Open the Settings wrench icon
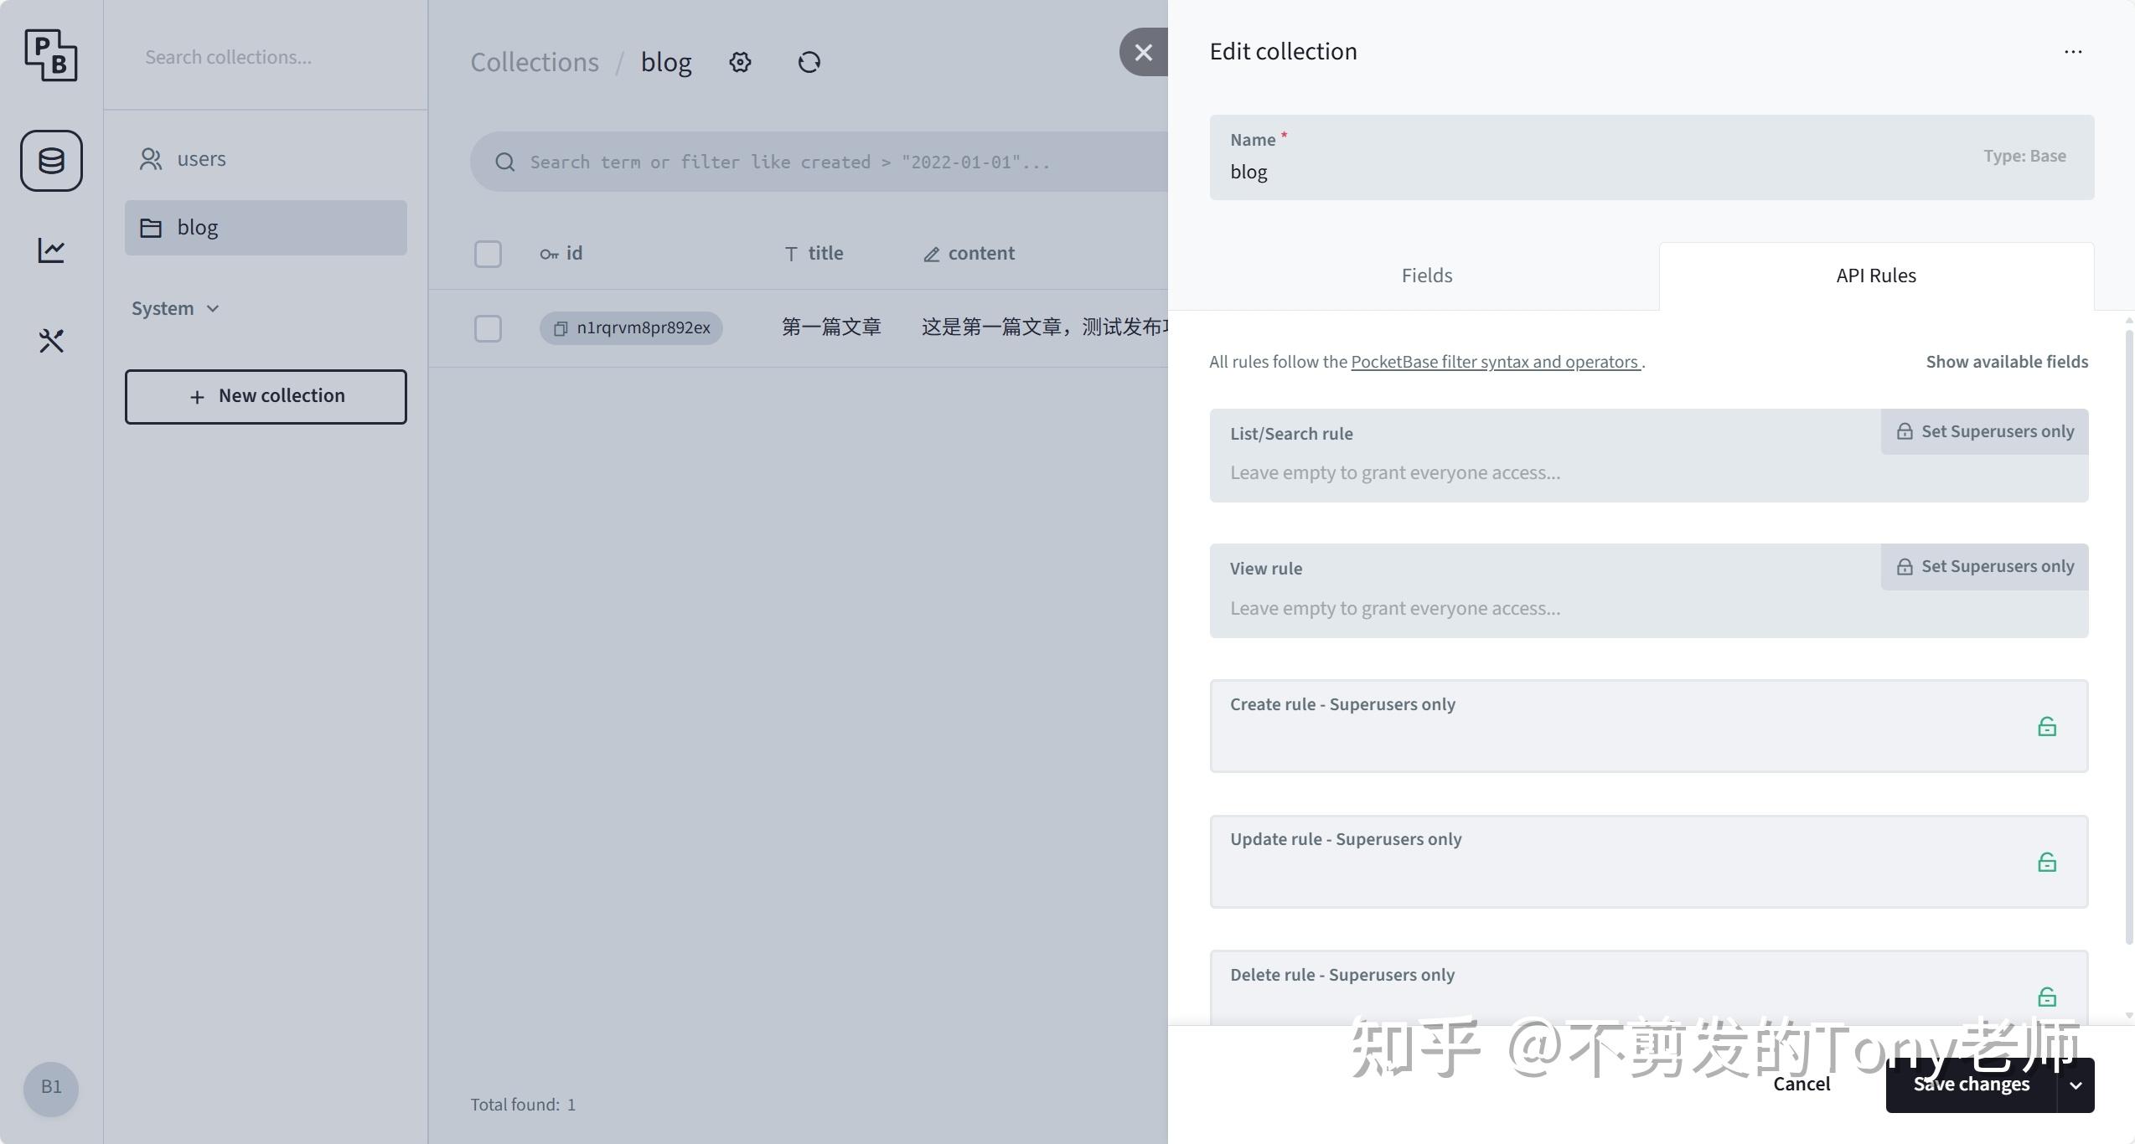Viewport: 2135px width, 1144px height. (50, 341)
